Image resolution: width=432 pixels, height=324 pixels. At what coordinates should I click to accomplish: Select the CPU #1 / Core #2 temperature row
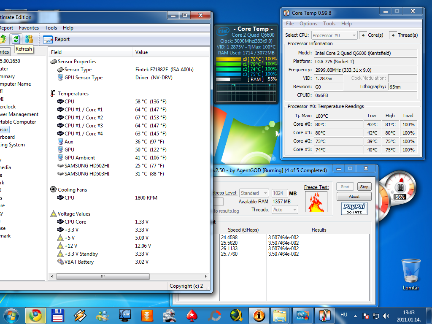pyautogui.click(x=129, y=118)
